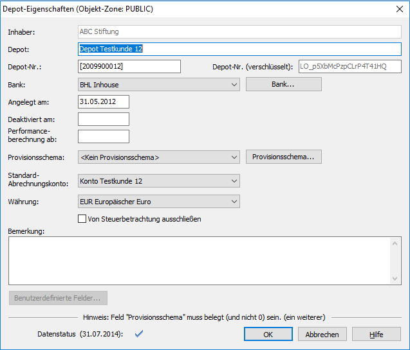
Task: Click the 'Angelegt am' date field
Action: click(103, 101)
